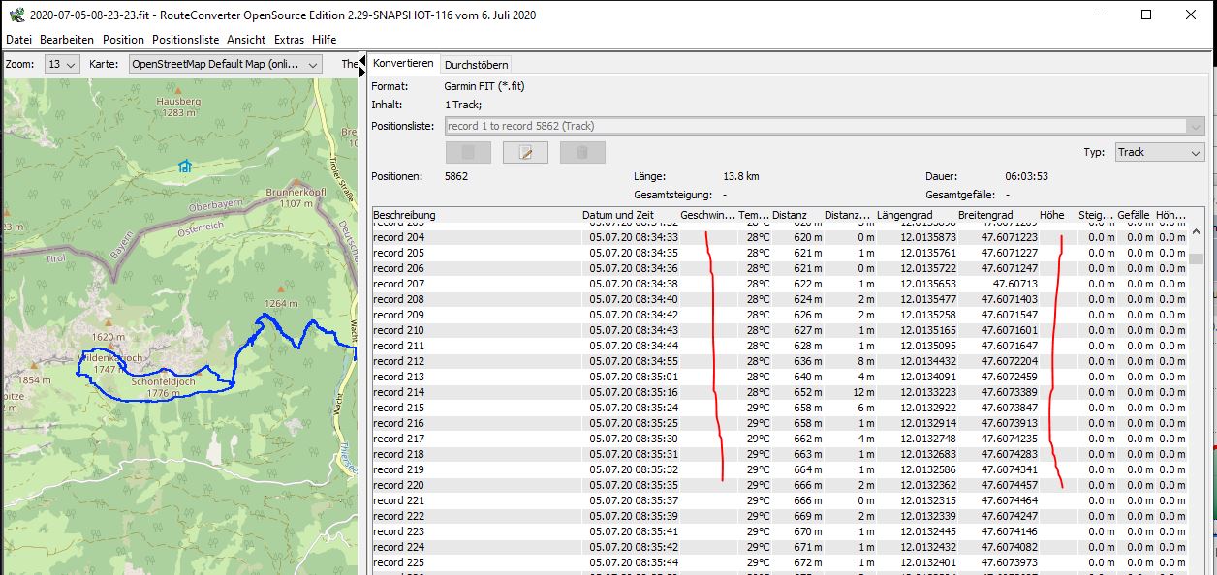The image size is (1217, 575).
Task: Click the delete position list trash icon
Action: (x=582, y=152)
